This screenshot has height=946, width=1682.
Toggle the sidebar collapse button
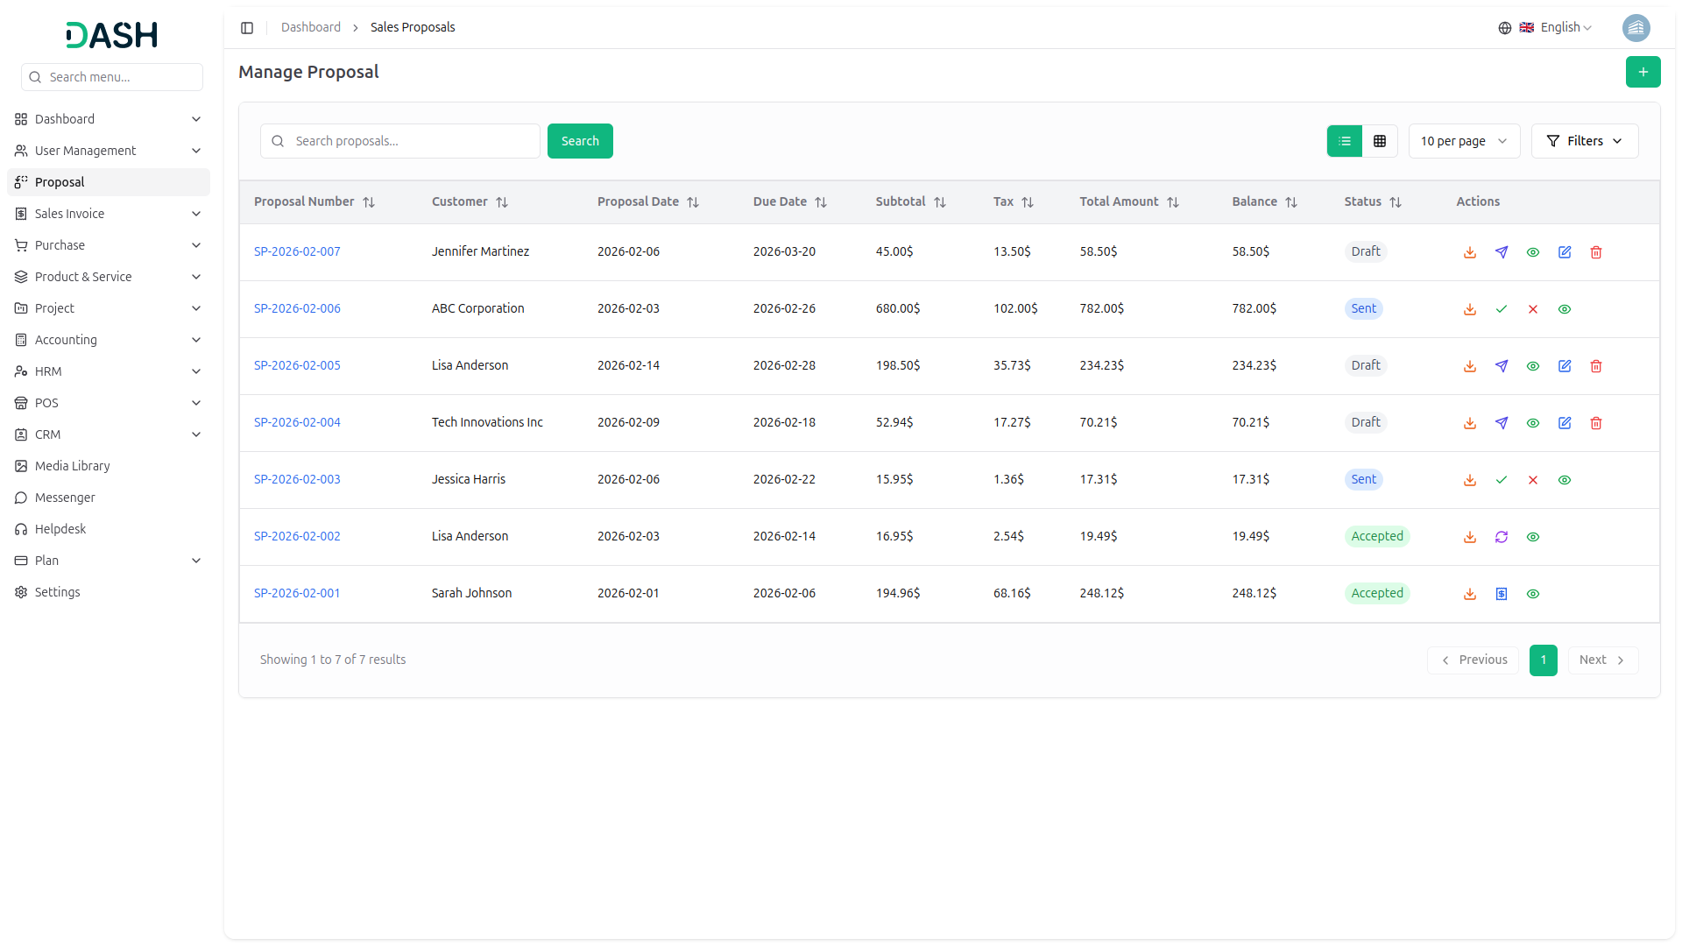pos(247,28)
